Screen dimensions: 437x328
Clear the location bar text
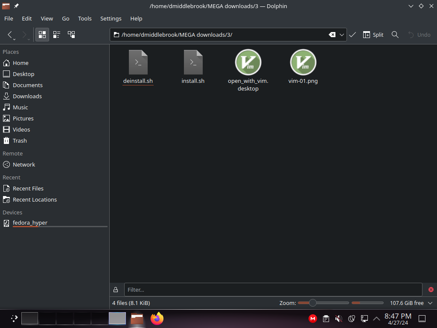pos(332,35)
